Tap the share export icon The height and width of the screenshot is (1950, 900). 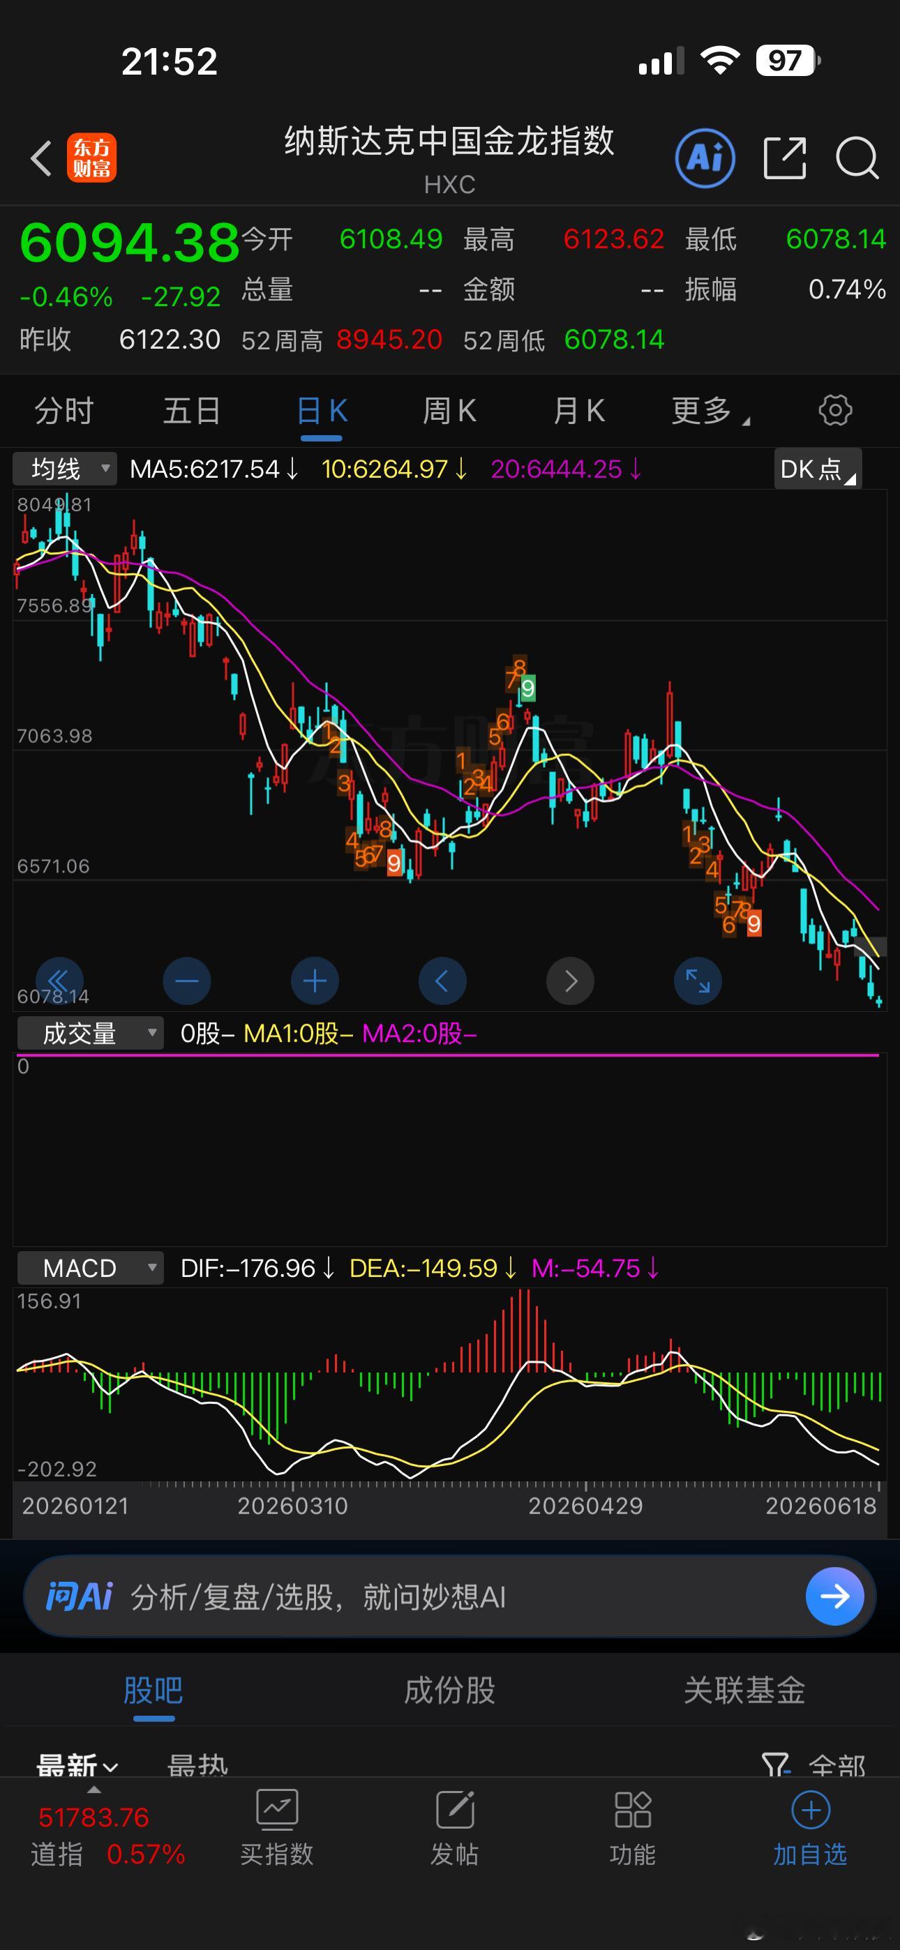click(x=785, y=158)
